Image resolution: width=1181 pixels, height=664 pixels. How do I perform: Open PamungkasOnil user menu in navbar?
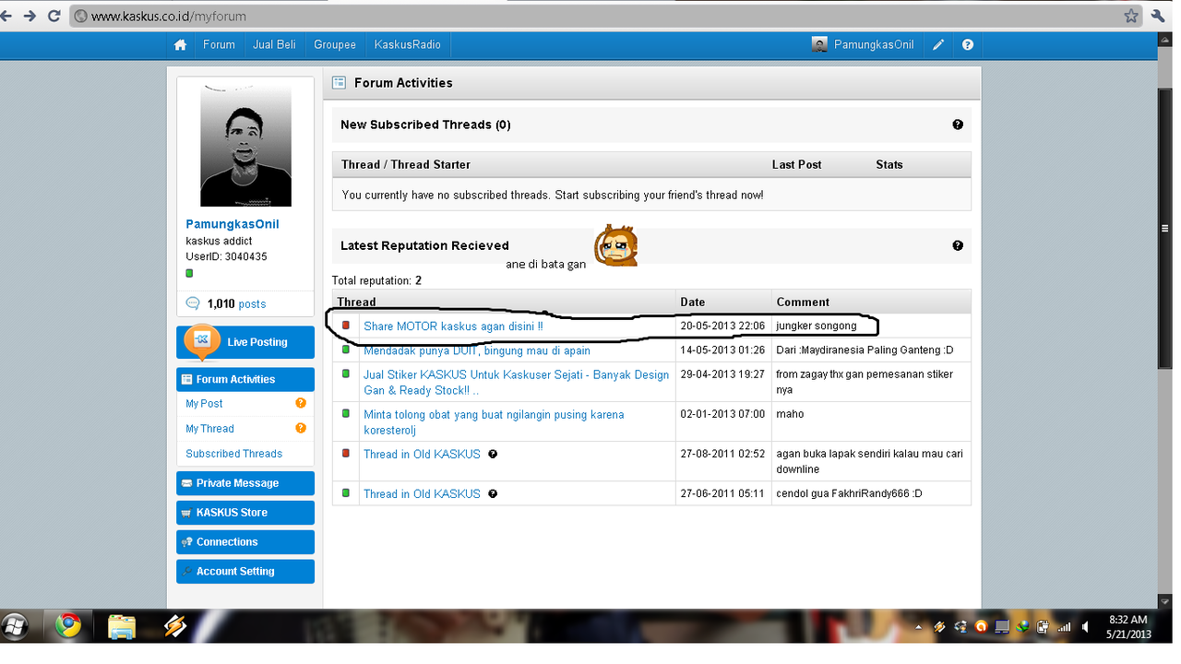[x=873, y=44]
